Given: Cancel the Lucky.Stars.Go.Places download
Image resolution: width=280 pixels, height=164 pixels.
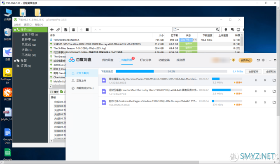Looking at the screenshot, I should (x=265, y=80).
